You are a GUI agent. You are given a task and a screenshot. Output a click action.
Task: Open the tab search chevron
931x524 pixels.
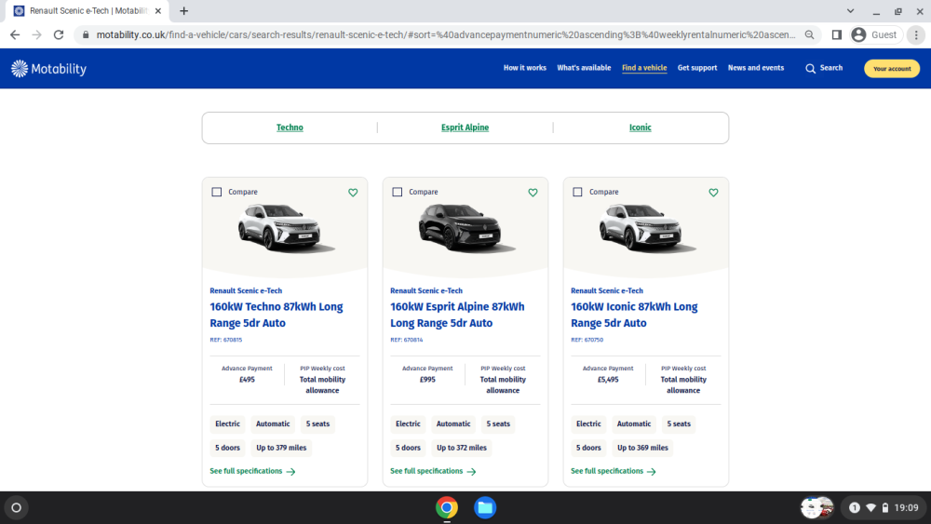tap(850, 10)
